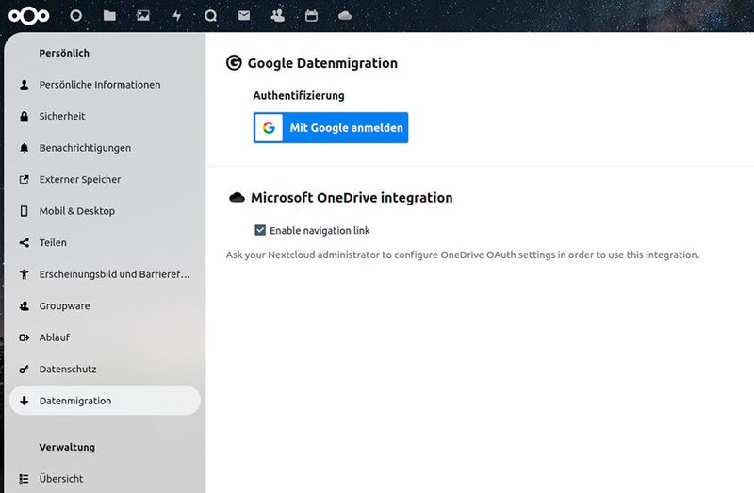Click the OneDrive OAuth administrator hint text
Screen dimensions: 754x493
[463, 255]
